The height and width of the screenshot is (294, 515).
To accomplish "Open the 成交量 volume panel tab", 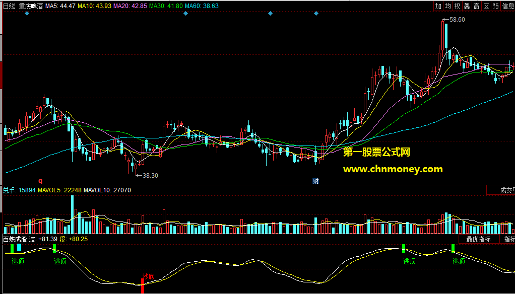I will (507, 191).
